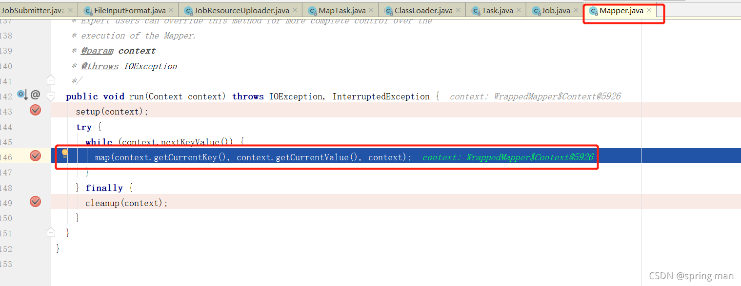Click the @throws IOException Javadoc tag
The image size is (741, 286).
(129, 66)
